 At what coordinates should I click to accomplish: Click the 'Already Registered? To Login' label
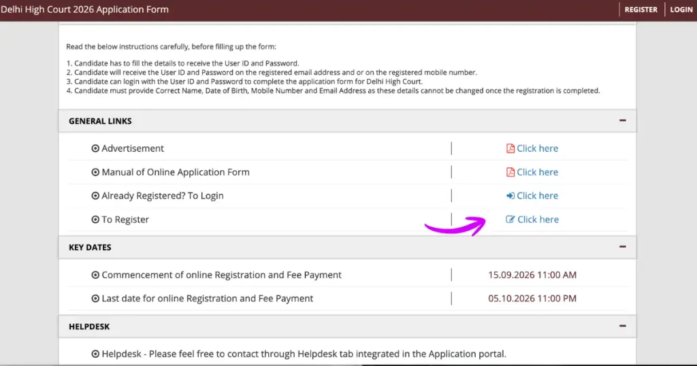pos(162,196)
